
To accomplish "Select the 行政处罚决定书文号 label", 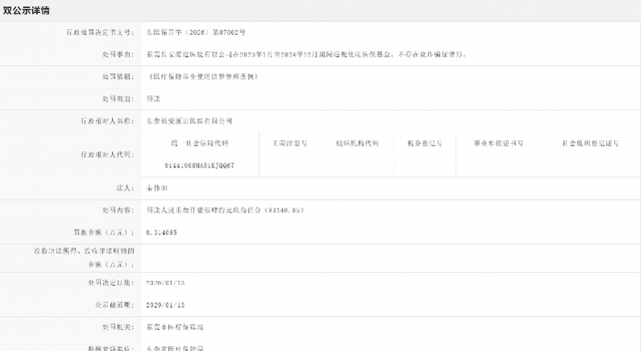I will pos(100,32).
